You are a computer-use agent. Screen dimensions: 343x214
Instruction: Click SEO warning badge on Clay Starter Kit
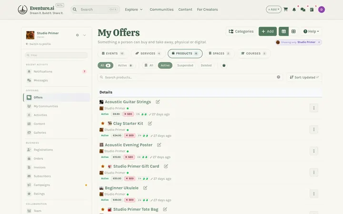pyautogui.click(x=130, y=136)
